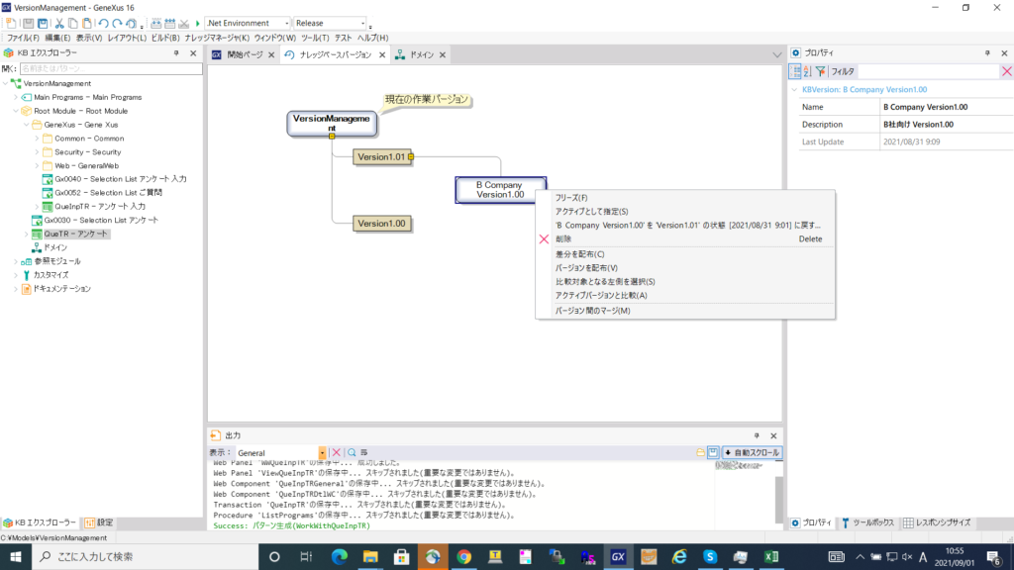Expand the Common folder node
1014x570 pixels.
(x=37, y=139)
